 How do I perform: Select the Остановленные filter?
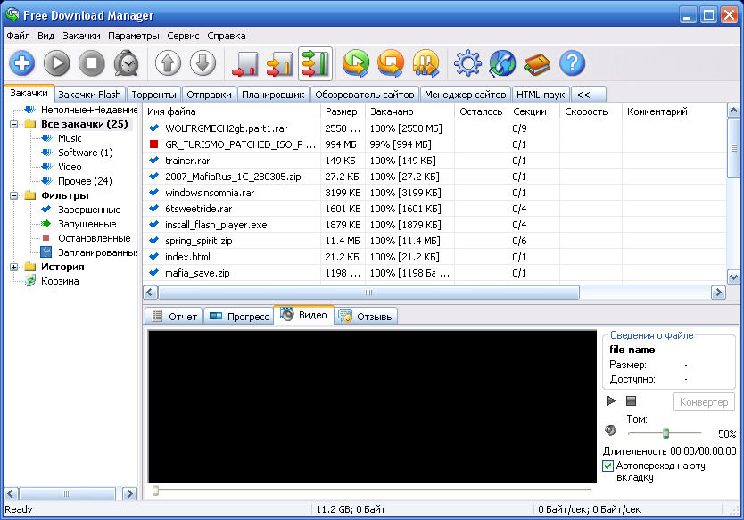pos(94,238)
